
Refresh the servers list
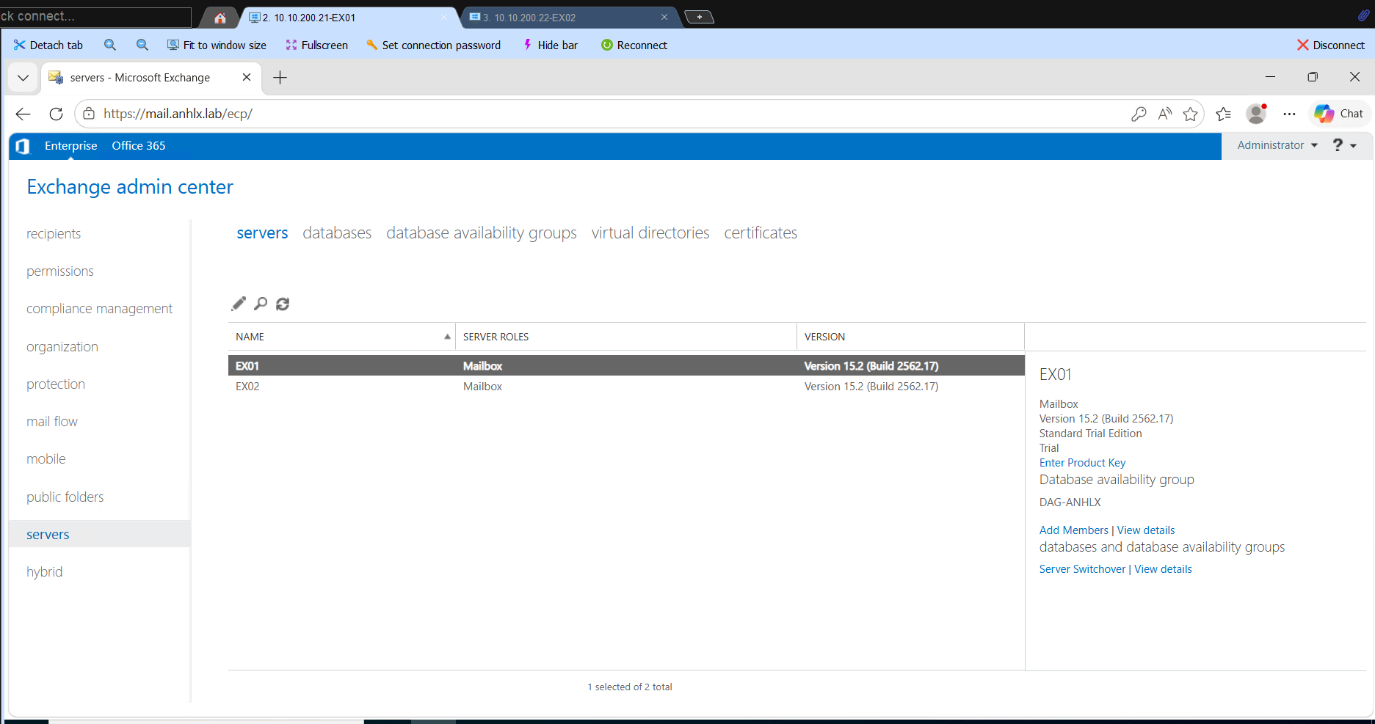pyautogui.click(x=283, y=304)
